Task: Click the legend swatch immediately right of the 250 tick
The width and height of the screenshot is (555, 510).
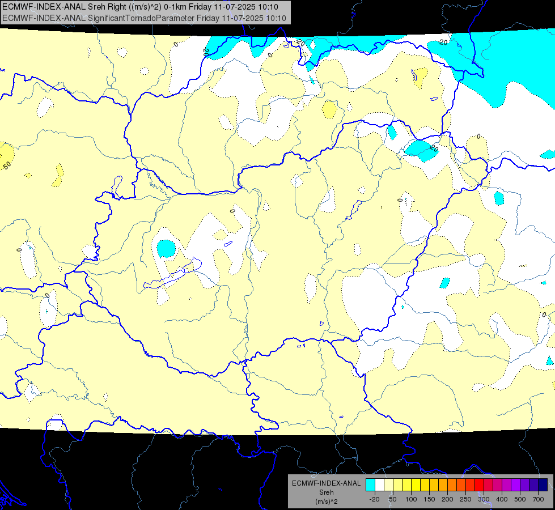Action: 471,485
